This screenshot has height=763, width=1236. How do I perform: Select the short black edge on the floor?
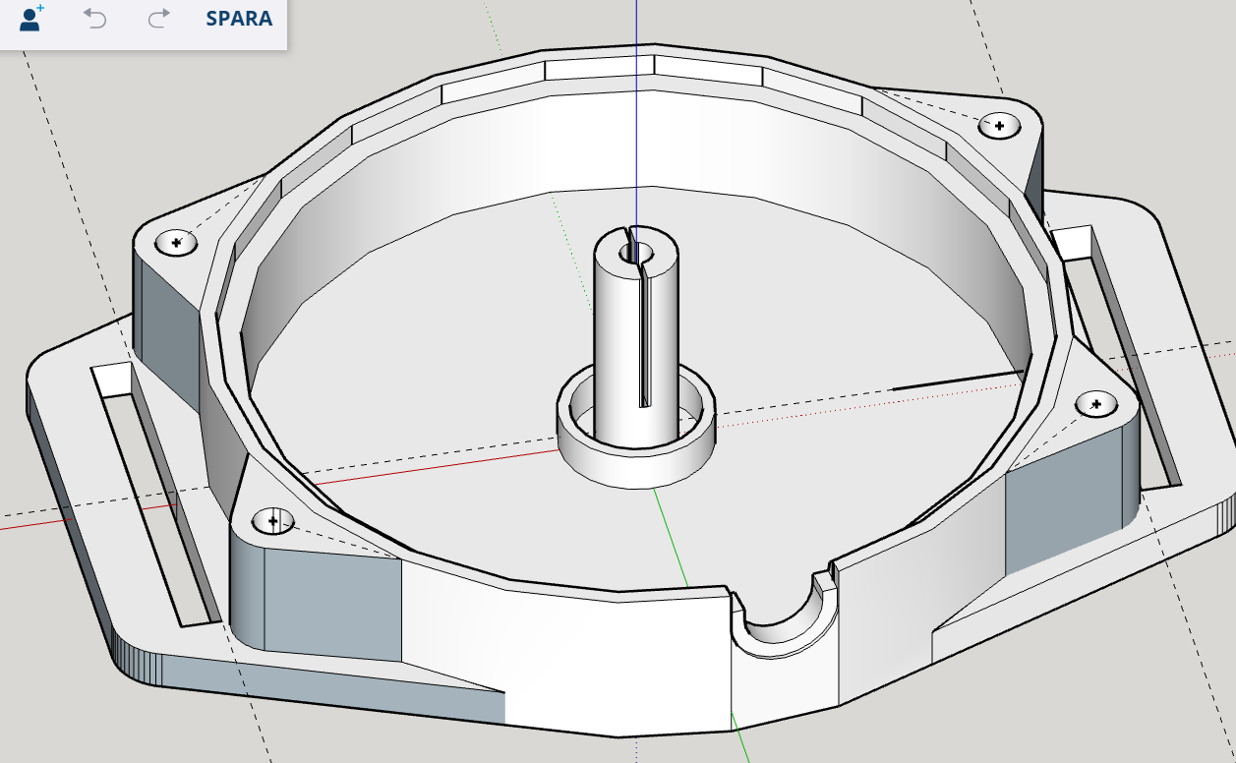click(954, 381)
